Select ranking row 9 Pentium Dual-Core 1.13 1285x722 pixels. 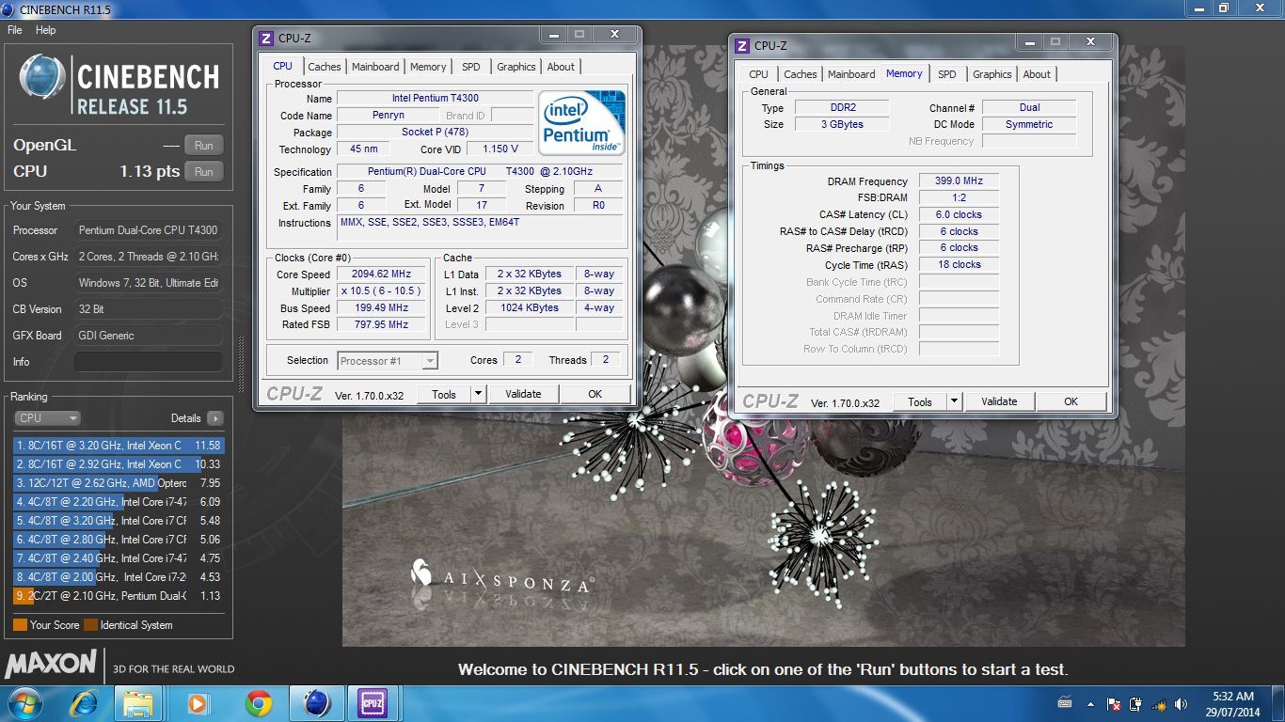119,596
